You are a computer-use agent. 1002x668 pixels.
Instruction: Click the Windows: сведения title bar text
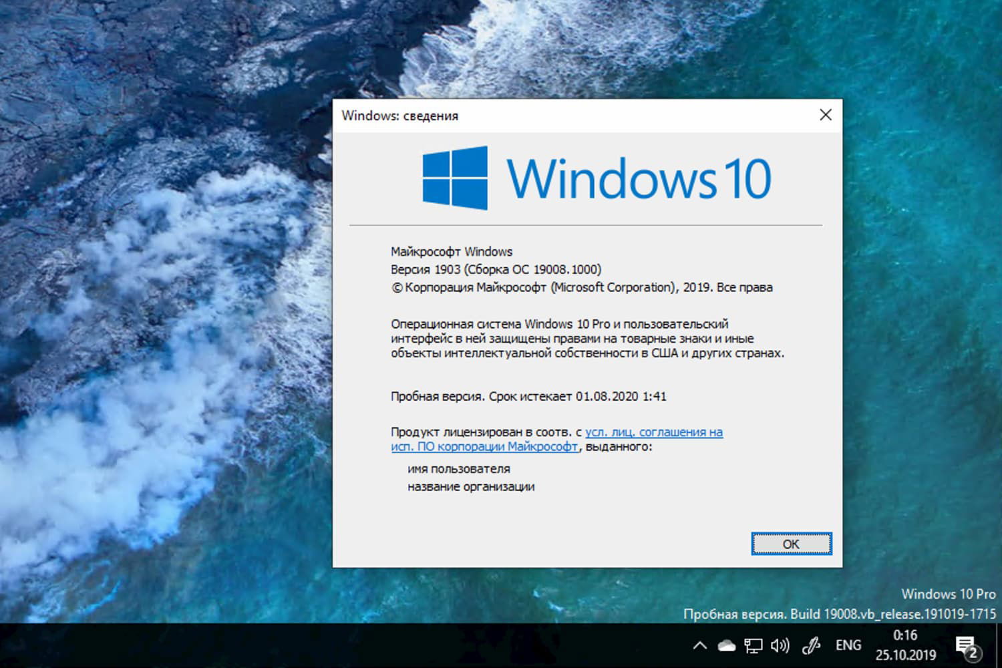400,116
